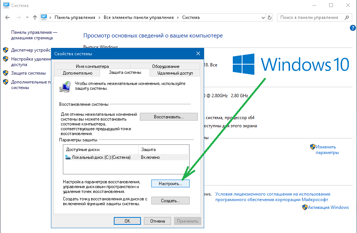This screenshot has width=357, height=233.
Task: Click the search magnifier icon
Action: 347,17
